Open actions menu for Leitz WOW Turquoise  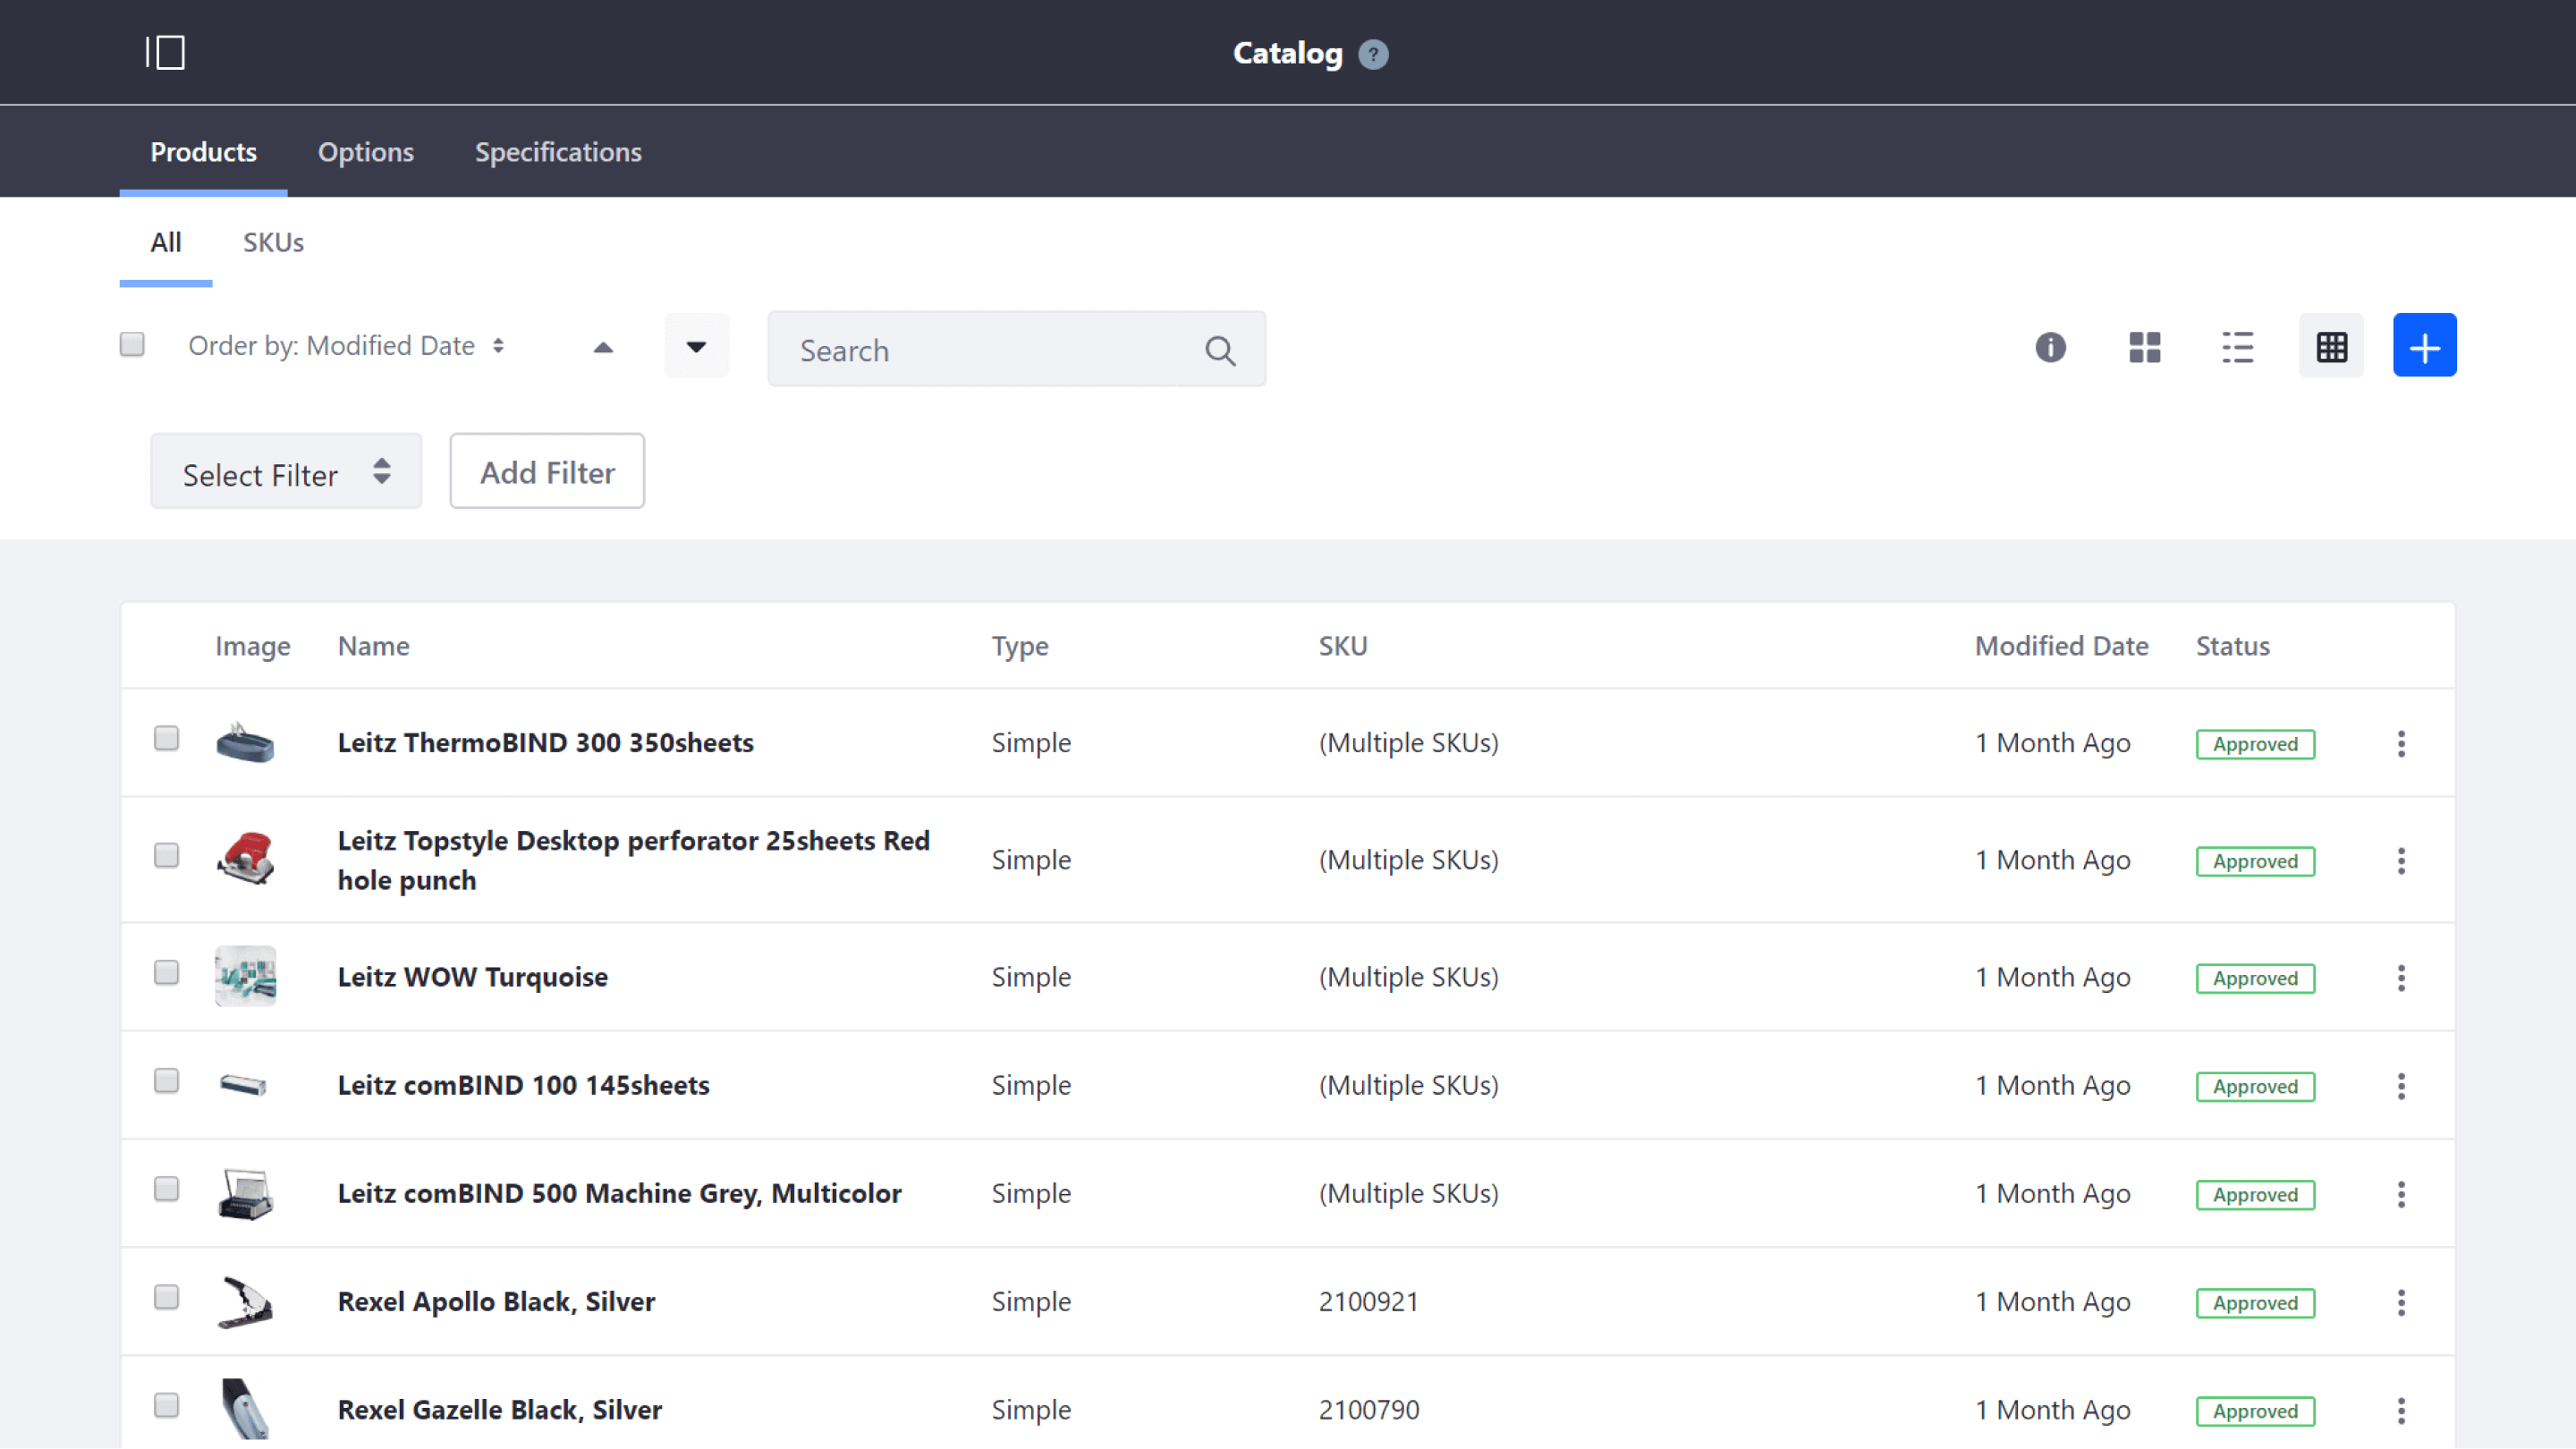tap(2401, 977)
